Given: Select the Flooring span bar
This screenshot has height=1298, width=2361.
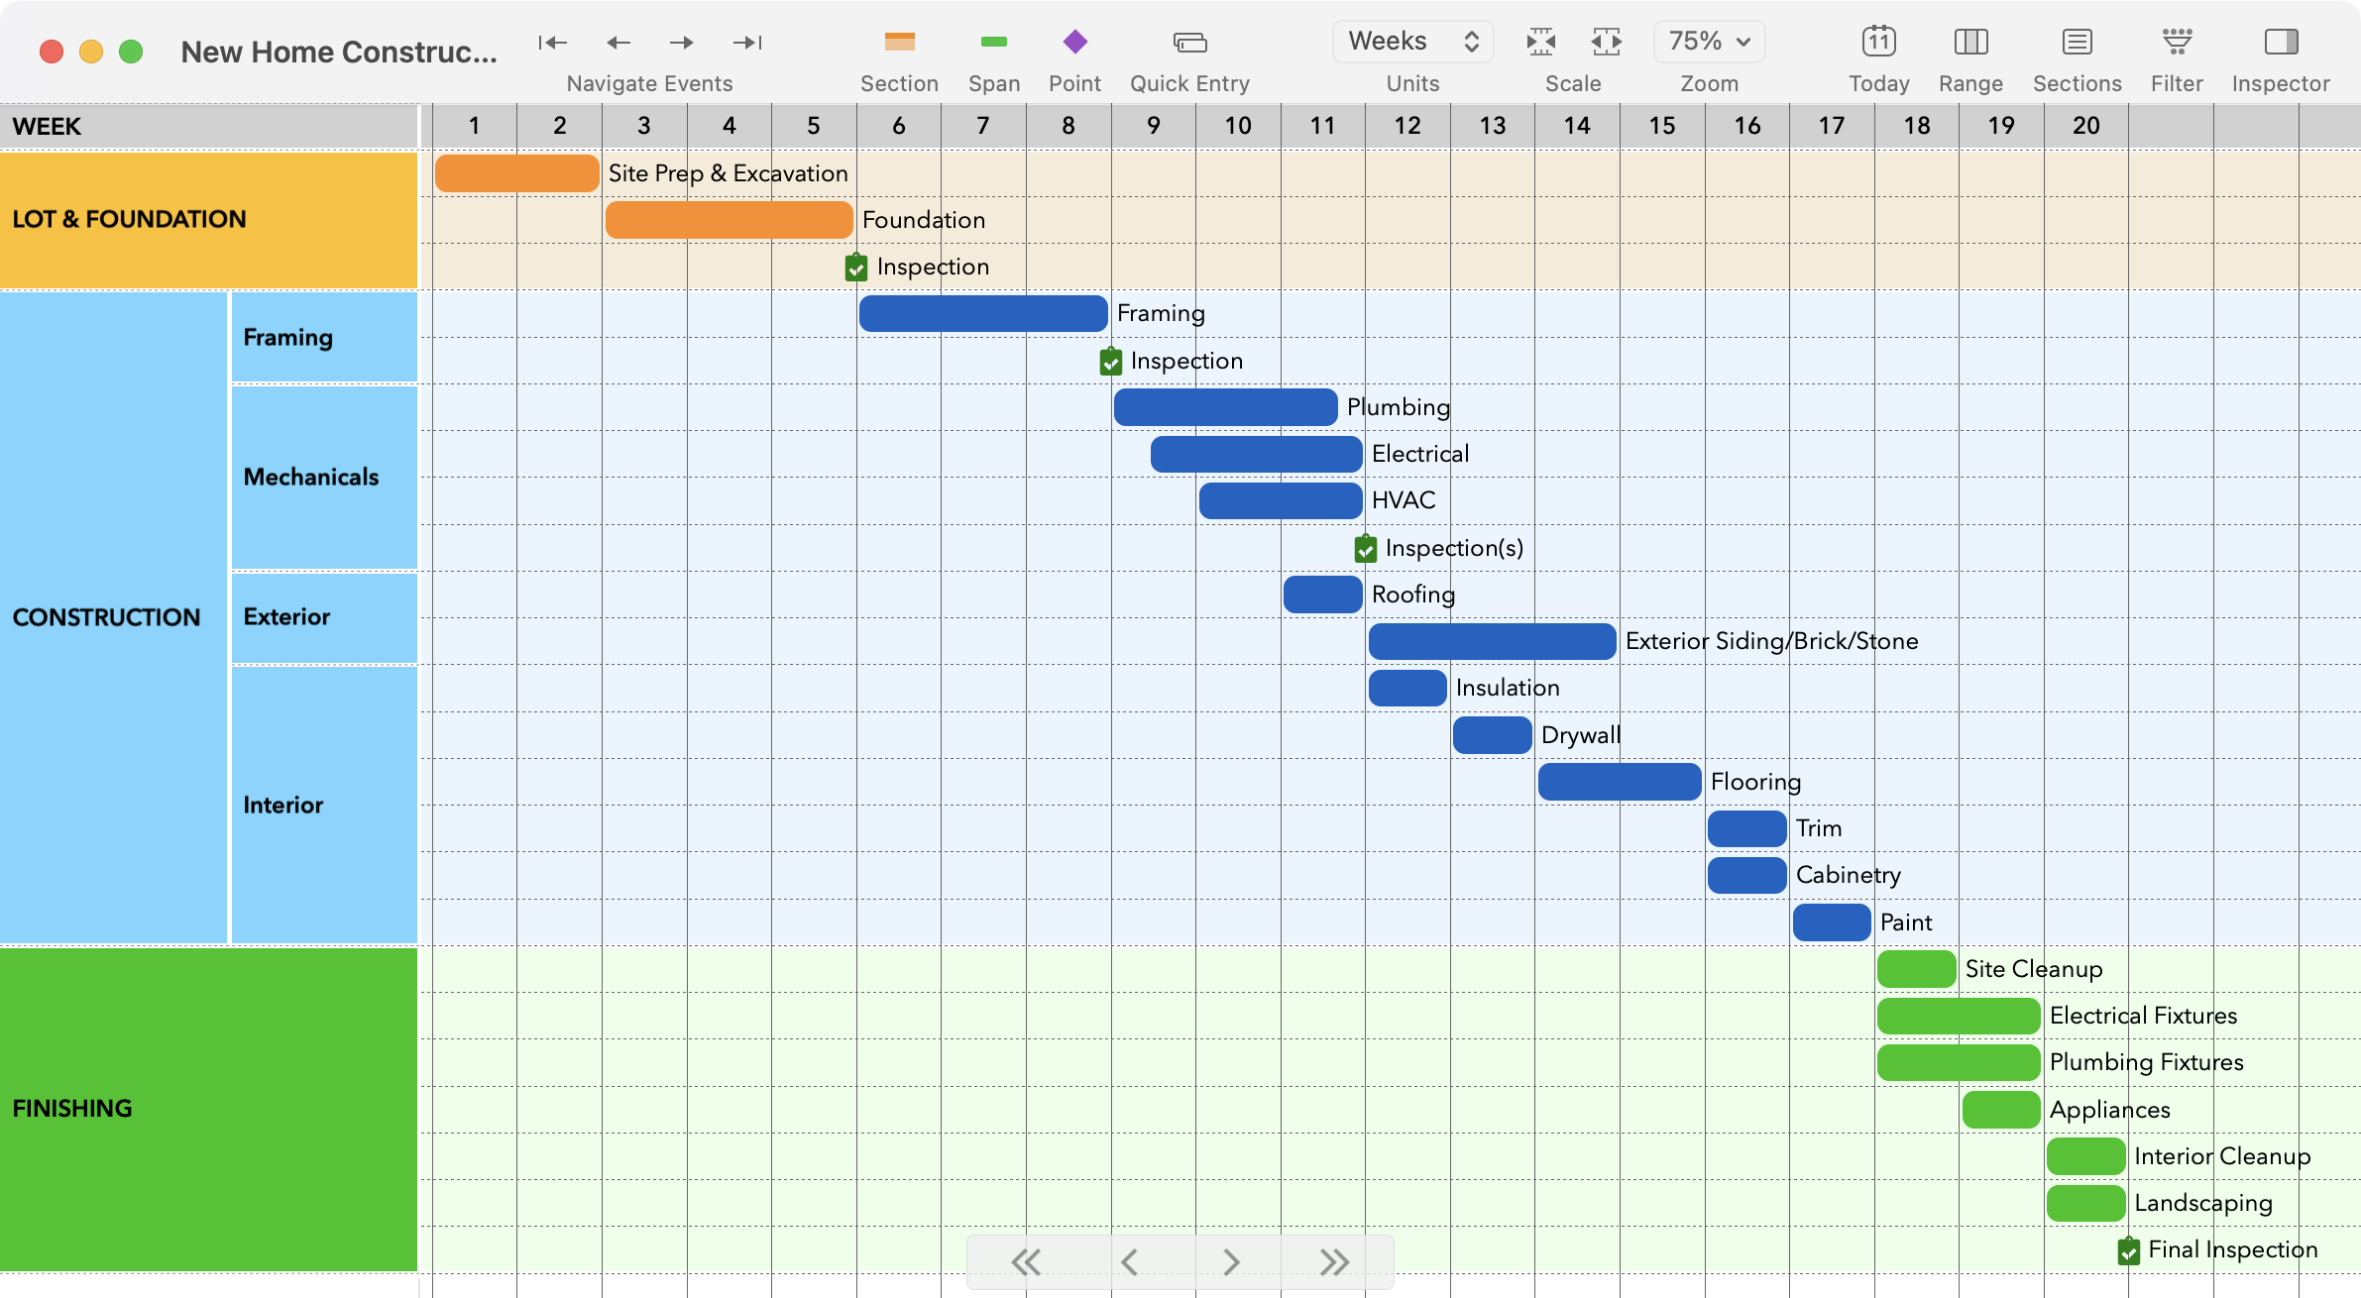Looking at the screenshot, I should (1620, 782).
